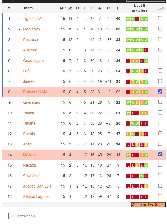Click the opening W badge in Mazatlán's results

pos(129,155)
